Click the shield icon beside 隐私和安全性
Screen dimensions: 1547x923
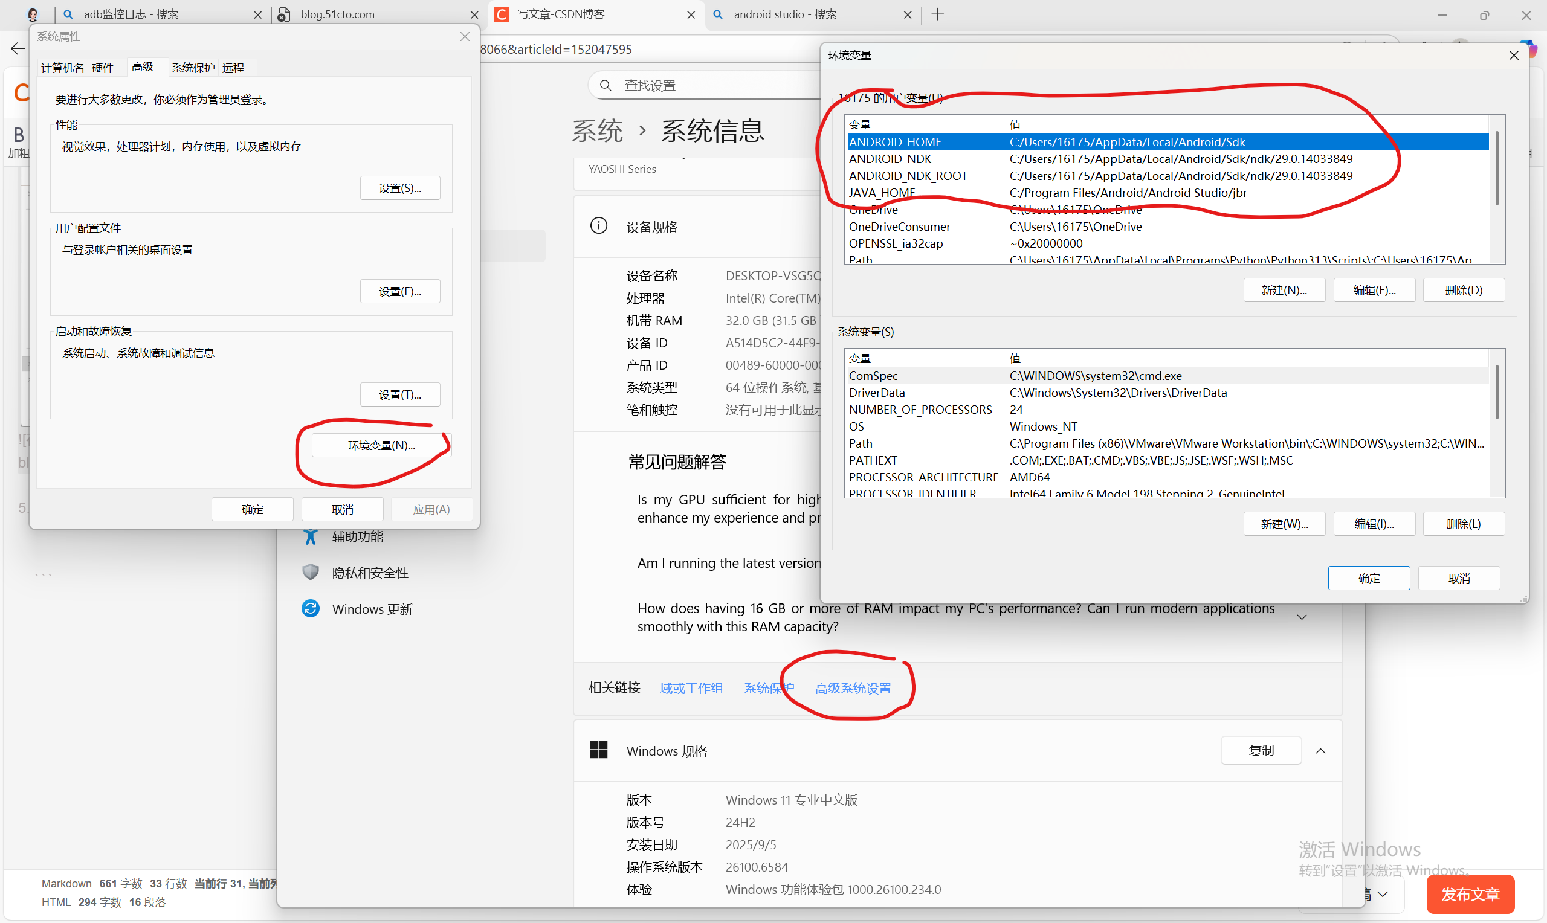[311, 572]
